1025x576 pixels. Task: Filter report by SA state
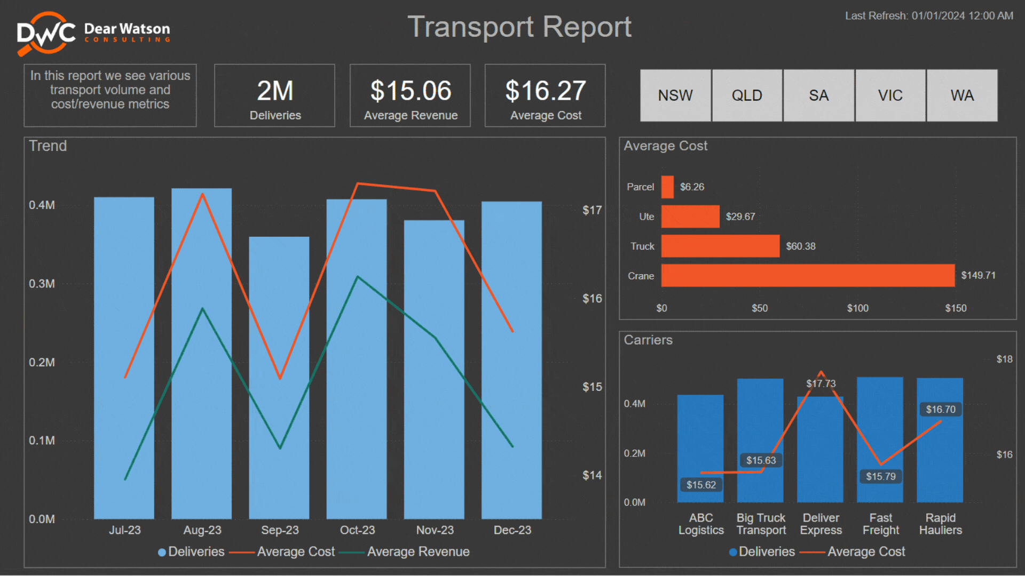pyautogui.click(x=818, y=95)
